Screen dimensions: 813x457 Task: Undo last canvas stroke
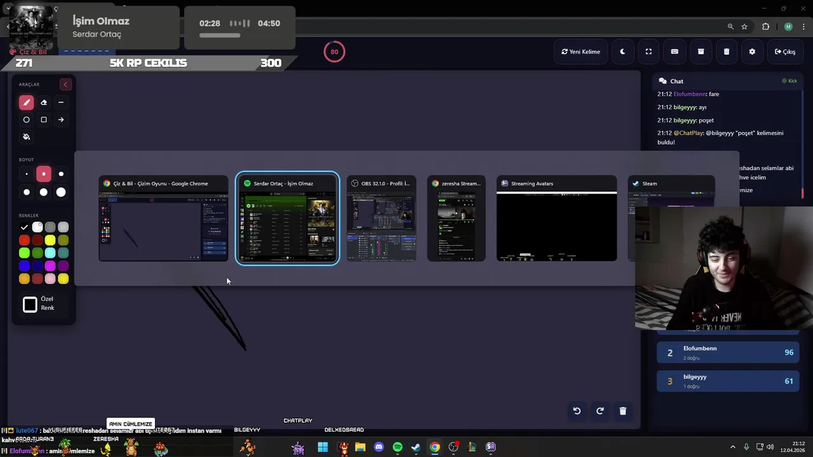pos(577,411)
